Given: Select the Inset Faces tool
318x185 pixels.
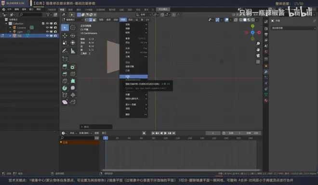Looking at the screenshot, I should point(73,67).
